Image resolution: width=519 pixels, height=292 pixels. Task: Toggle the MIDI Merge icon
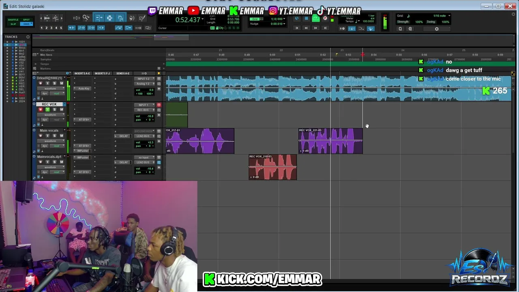pos(361,28)
